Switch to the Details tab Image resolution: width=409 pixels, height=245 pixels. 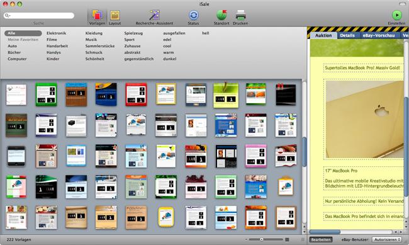pos(347,35)
